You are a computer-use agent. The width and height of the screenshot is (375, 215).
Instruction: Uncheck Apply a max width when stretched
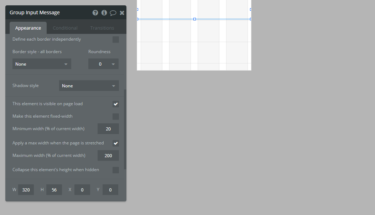click(x=116, y=143)
